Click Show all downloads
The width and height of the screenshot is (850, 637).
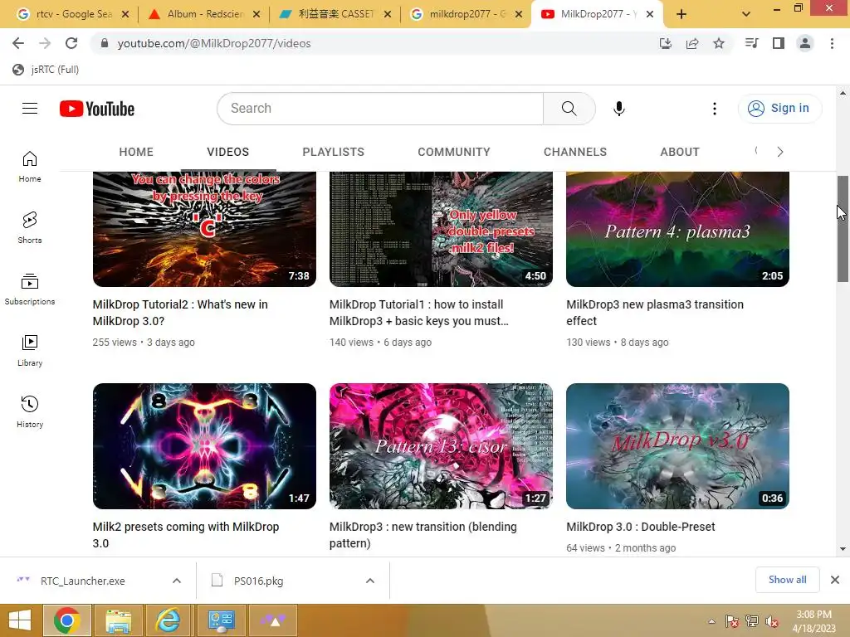point(787,580)
